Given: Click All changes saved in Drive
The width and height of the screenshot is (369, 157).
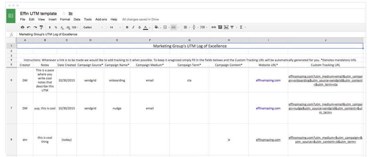Looking at the screenshot, I should (140, 20).
